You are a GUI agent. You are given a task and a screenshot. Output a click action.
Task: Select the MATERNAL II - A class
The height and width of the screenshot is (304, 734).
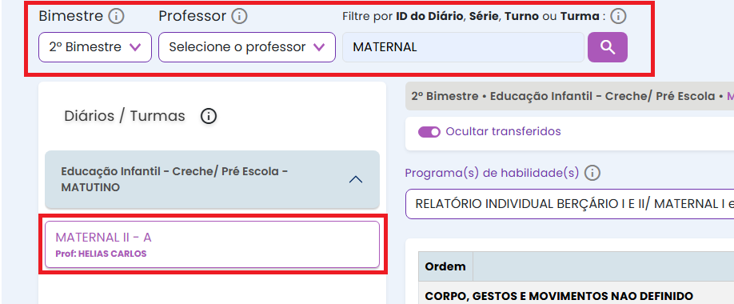point(212,245)
